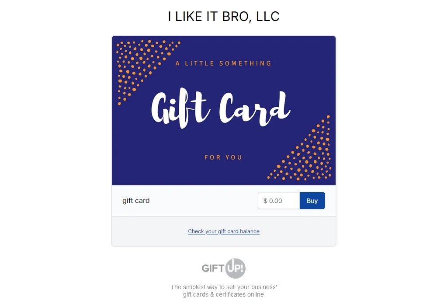Viewport: 430px width, 304px height.
Task: Click the gift card product label
Action: (x=136, y=201)
